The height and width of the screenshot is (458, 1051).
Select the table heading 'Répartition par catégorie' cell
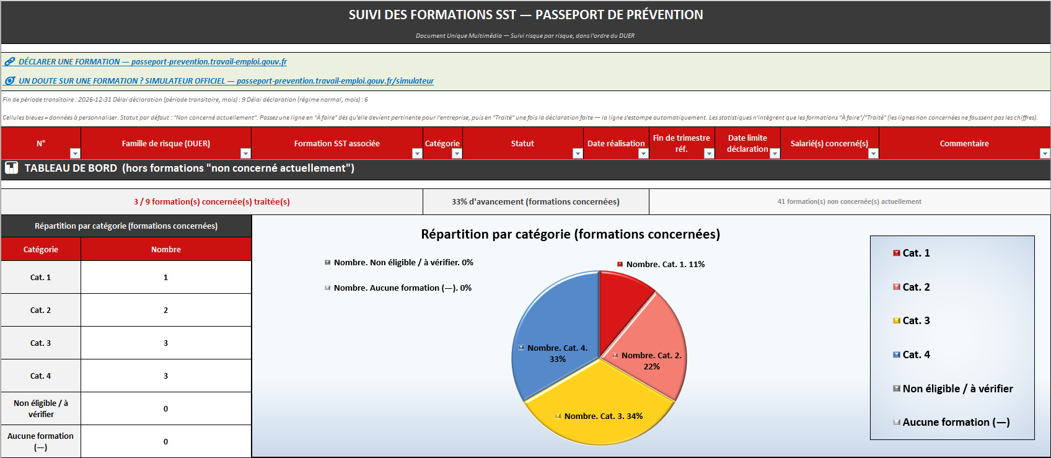click(126, 226)
